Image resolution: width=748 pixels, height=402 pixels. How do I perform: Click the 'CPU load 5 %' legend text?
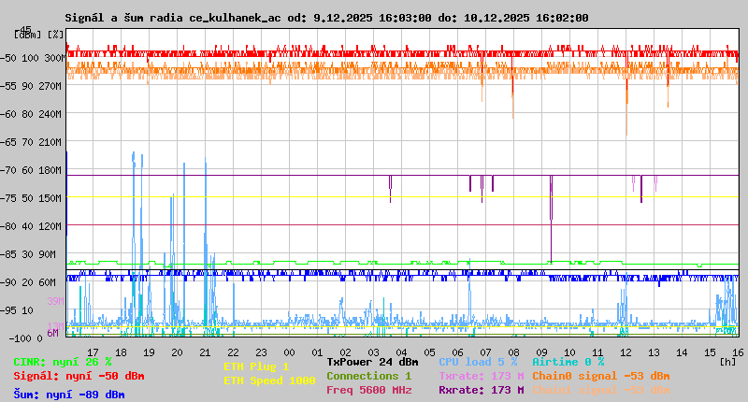pos(478,362)
